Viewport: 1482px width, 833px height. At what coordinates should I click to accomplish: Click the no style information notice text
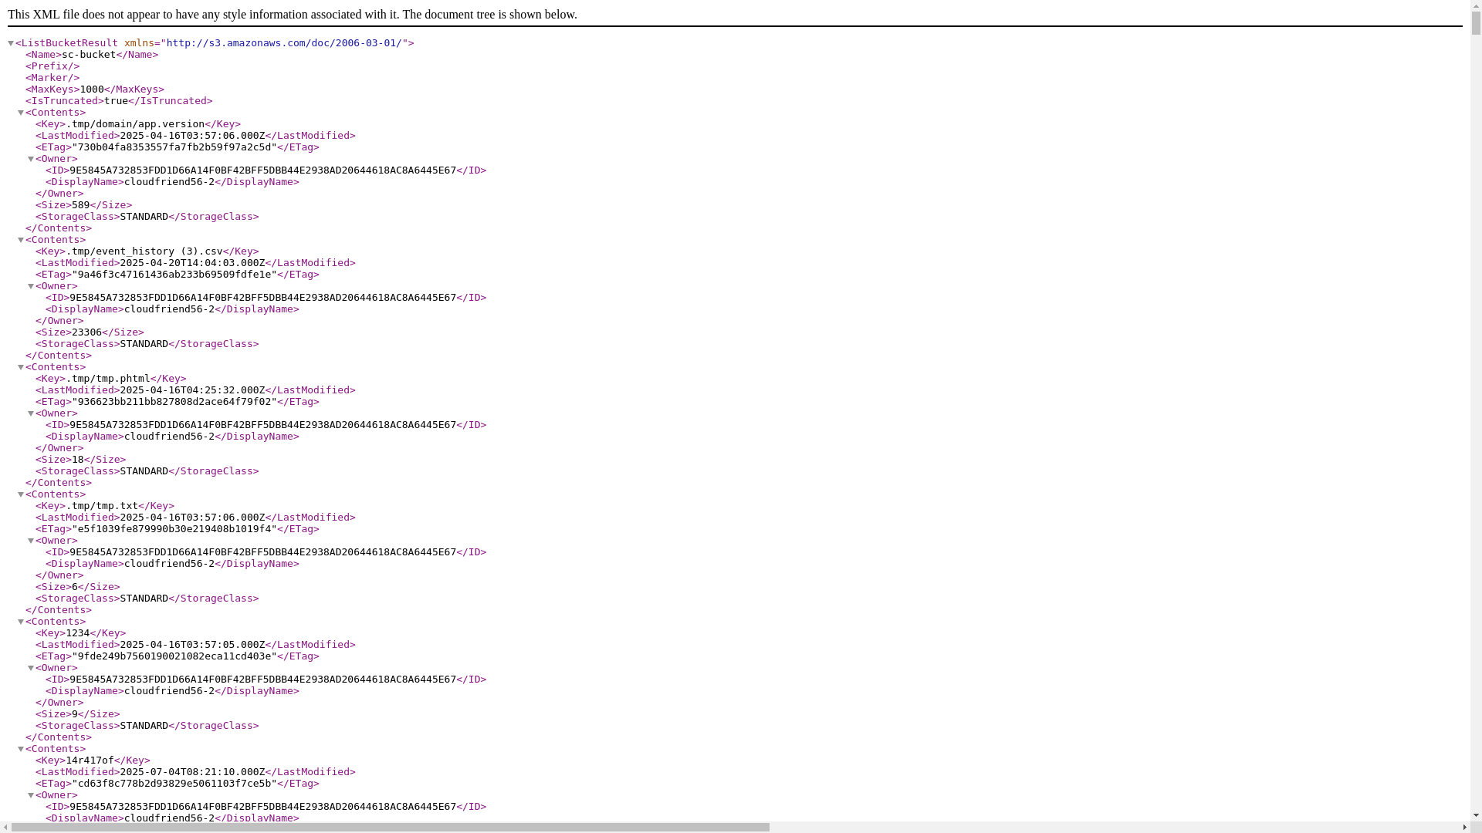click(293, 15)
